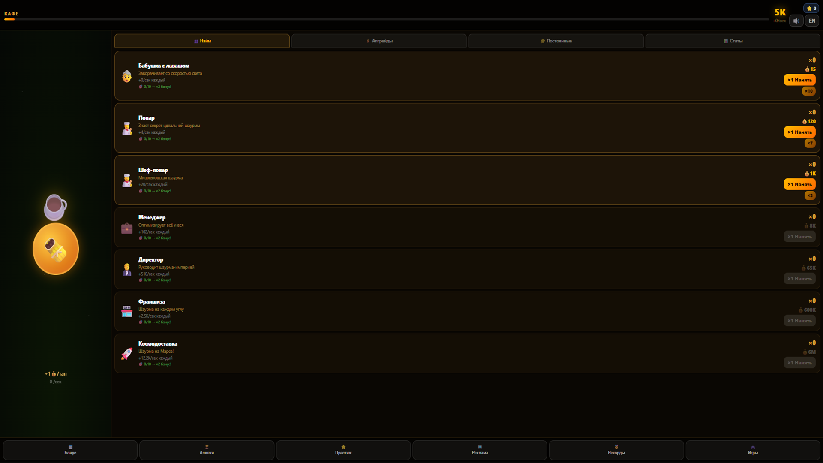Click 'Оптимизирует всё и вся' description
Image resolution: width=823 pixels, height=463 pixels.
(x=161, y=225)
